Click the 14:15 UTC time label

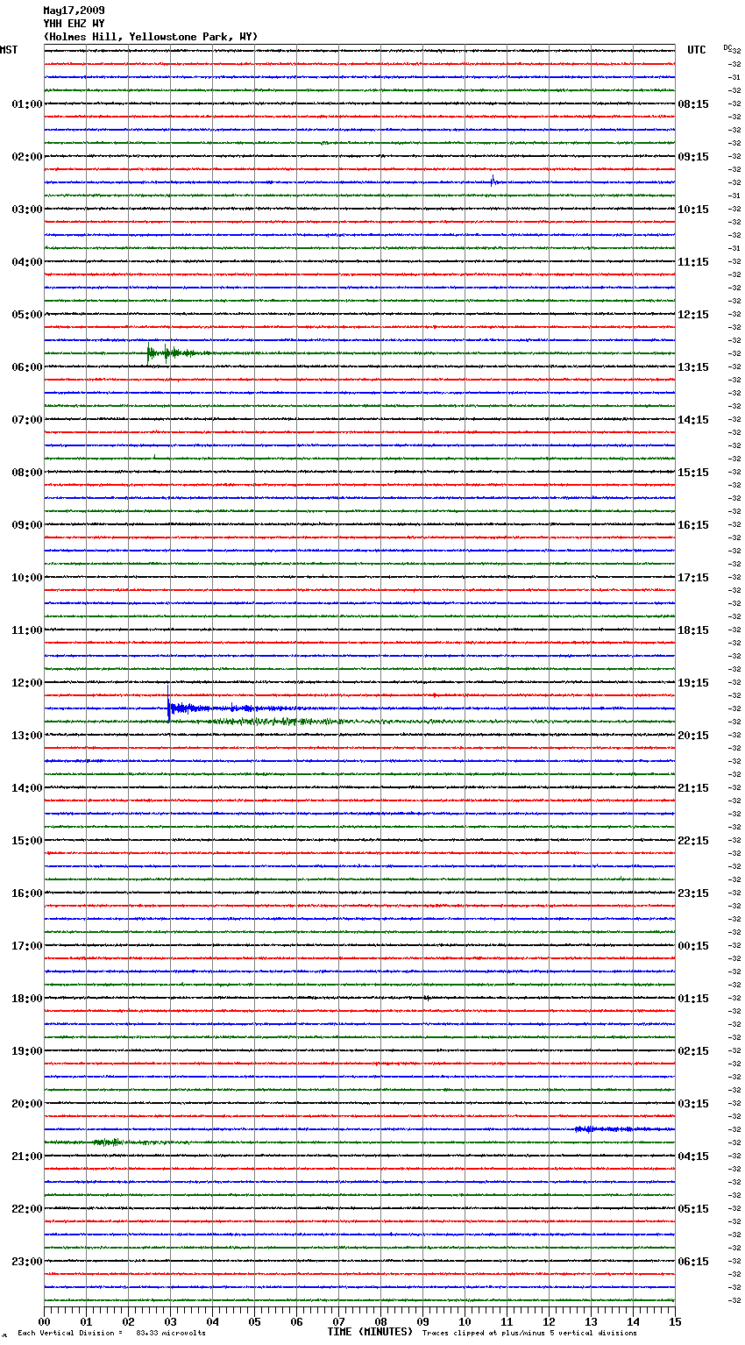(693, 420)
